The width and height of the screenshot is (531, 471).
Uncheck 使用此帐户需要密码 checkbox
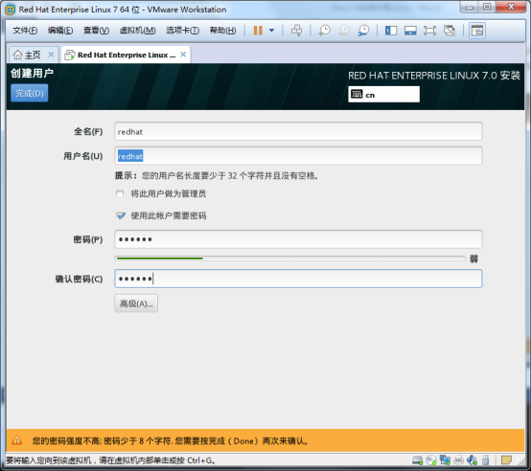[x=120, y=215]
